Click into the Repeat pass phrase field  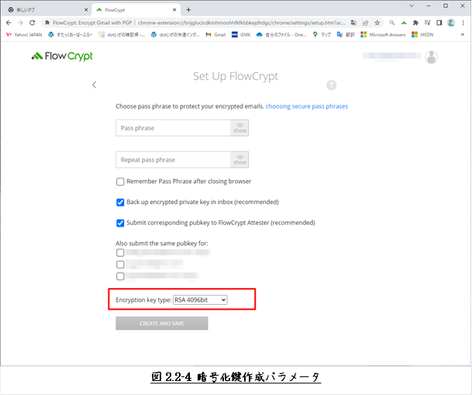(173, 160)
